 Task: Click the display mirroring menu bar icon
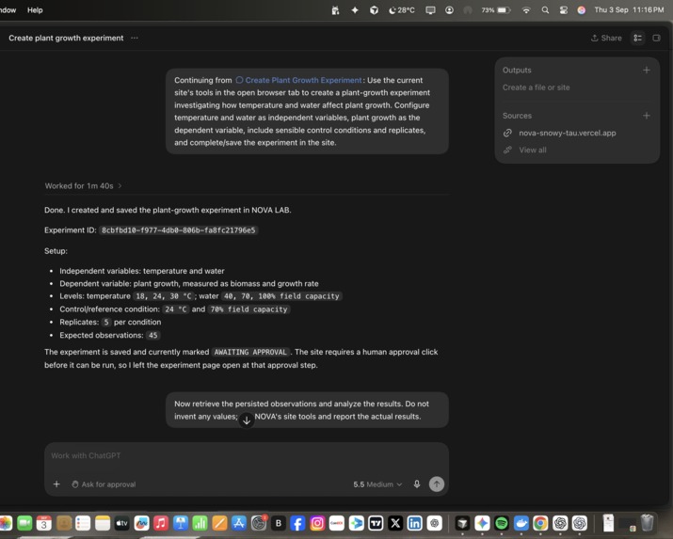click(430, 9)
